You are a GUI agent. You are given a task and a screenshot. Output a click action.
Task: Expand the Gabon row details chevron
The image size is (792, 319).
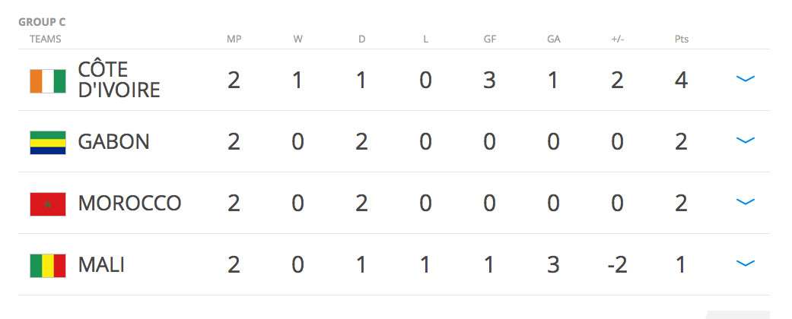[x=745, y=141]
